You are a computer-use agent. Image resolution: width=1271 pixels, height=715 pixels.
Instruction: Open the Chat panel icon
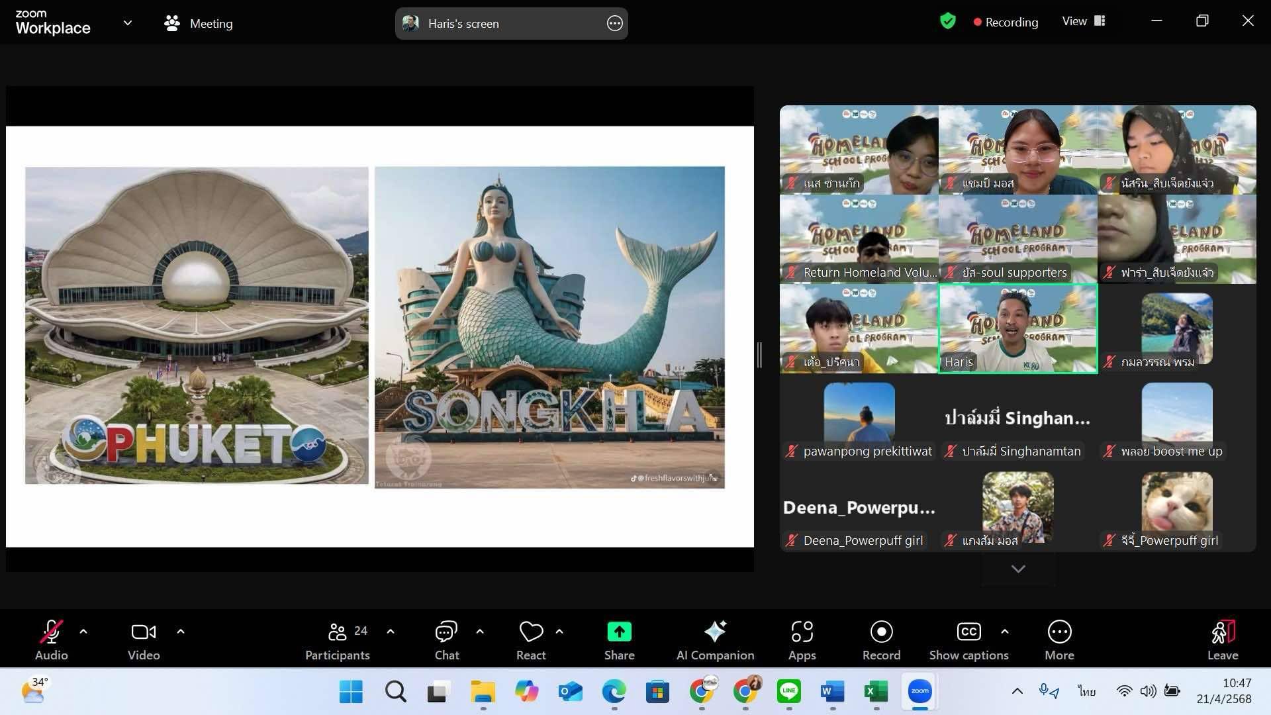[446, 633]
